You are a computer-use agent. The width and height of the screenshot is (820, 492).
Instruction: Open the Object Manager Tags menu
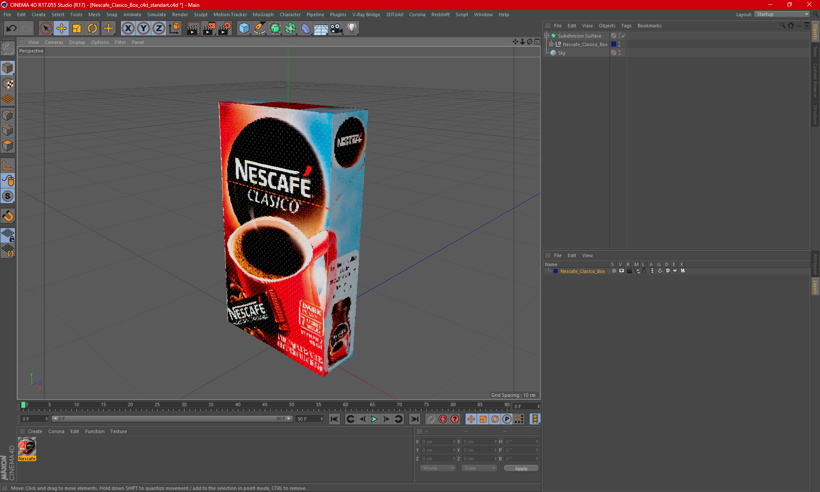(626, 26)
